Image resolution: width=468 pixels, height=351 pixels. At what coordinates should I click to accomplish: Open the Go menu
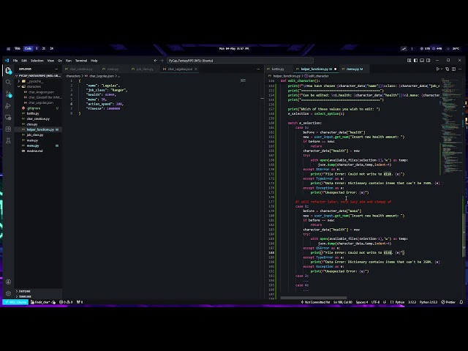click(x=60, y=61)
